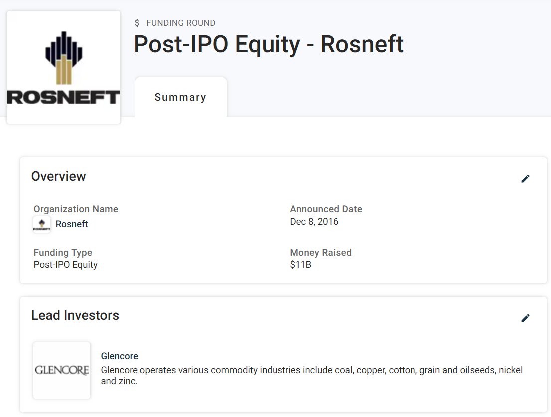Click the Money Raised field label
This screenshot has width=551, height=417.
[321, 253]
